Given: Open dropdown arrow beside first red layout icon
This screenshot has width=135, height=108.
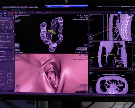Looking at the screenshot, I should tap(11, 13).
